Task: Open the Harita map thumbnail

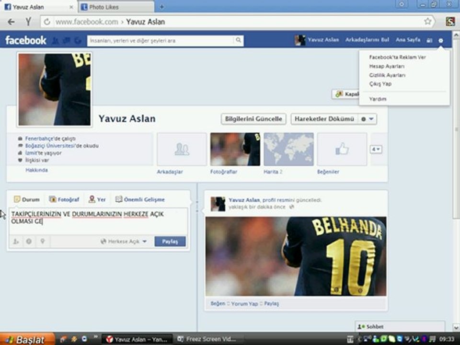Action: coord(288,149)
